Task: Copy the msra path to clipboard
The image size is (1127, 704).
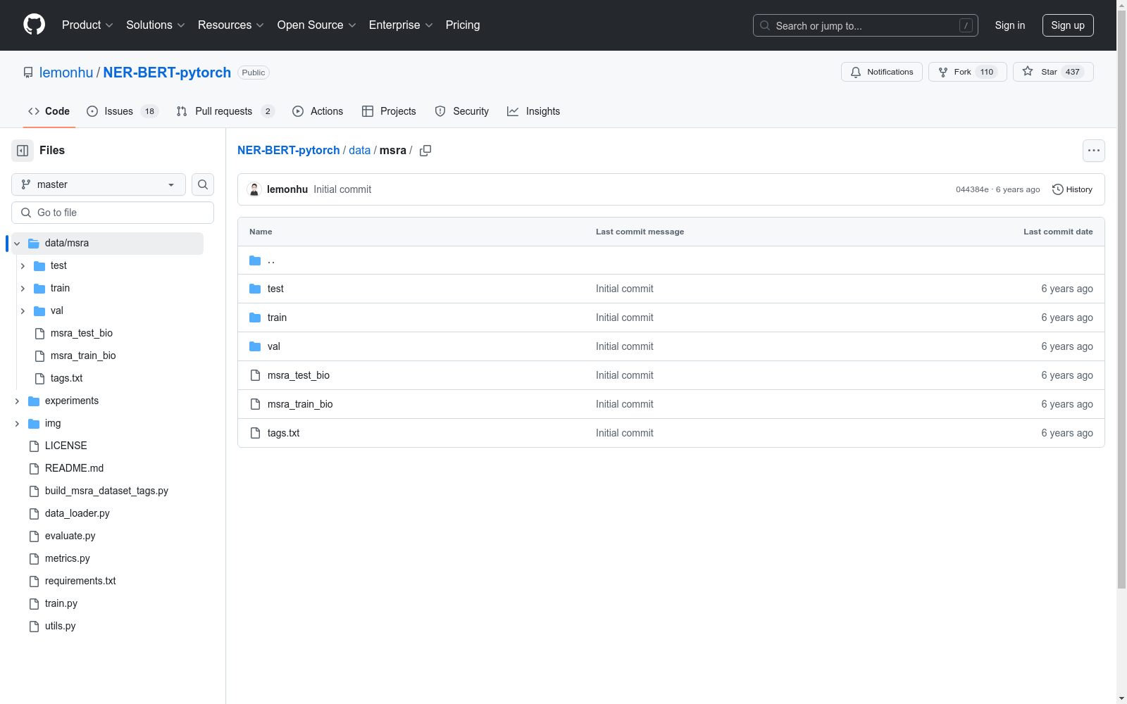Action: tap(425, 151)
